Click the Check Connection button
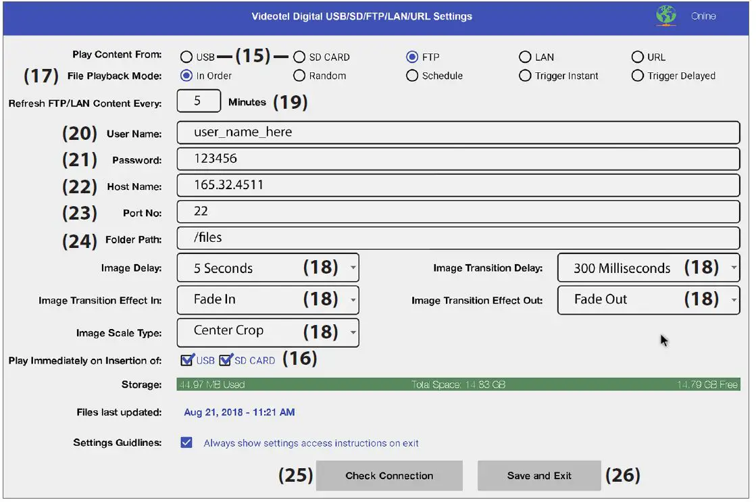Screen dimensions: 756x502 click(x=389, y=476)
